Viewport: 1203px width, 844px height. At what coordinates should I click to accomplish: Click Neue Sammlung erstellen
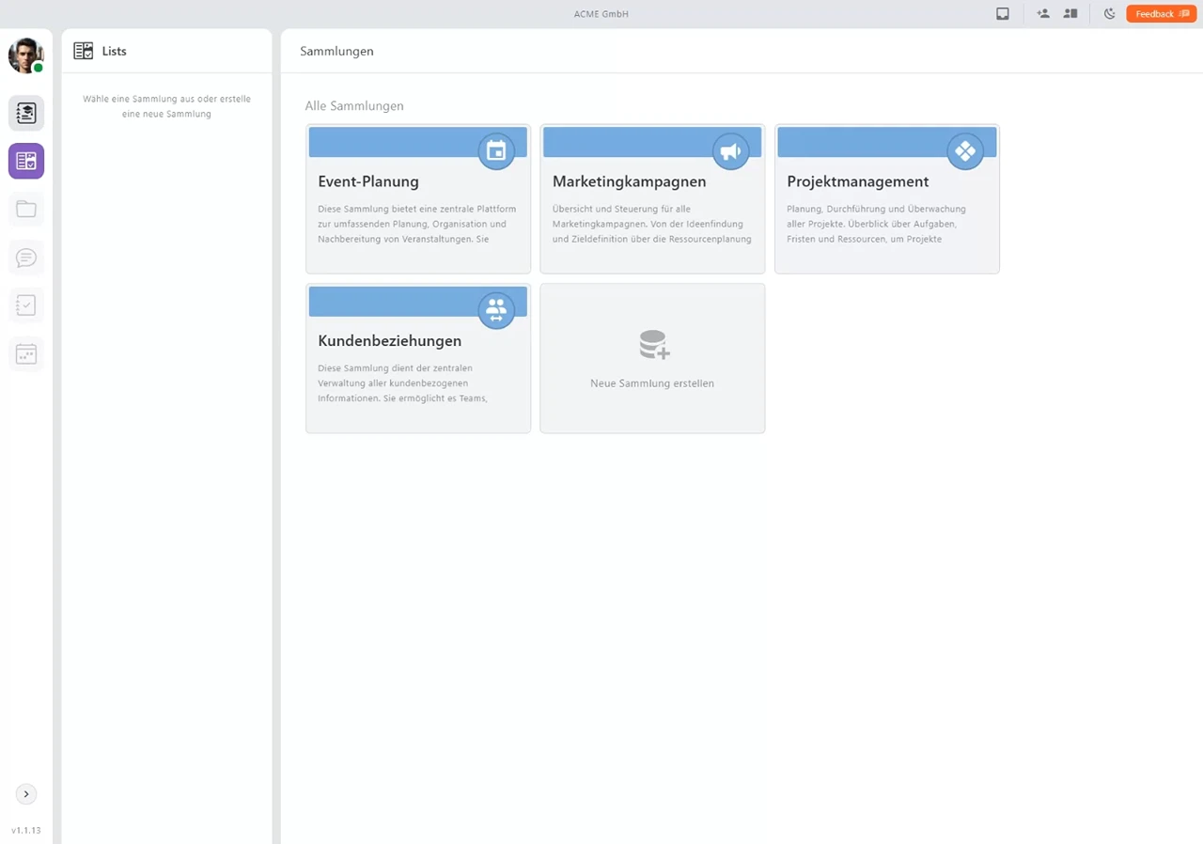[x=652, y=358]
